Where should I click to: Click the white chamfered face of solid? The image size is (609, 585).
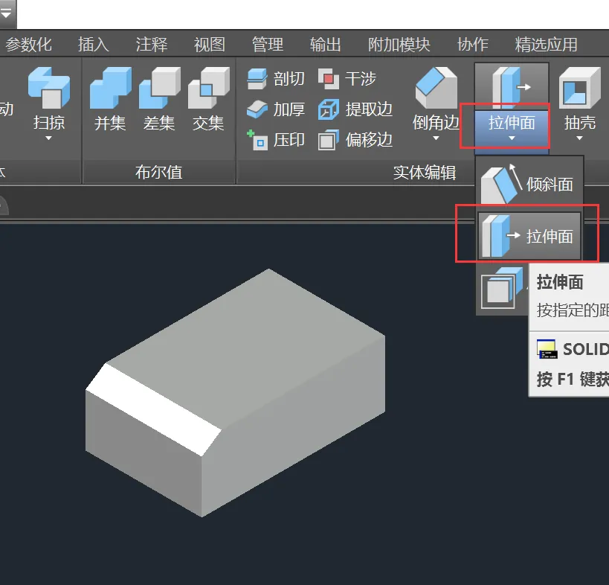(x=153, y=409)
